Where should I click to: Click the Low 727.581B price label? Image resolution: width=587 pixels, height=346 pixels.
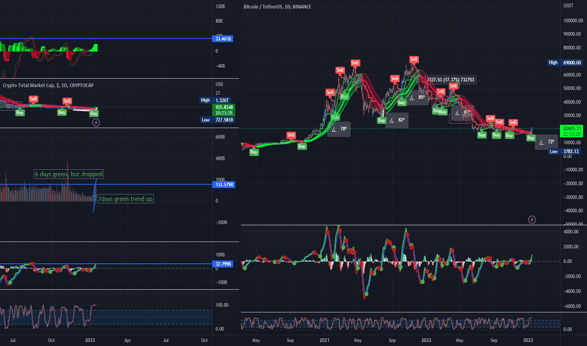(217, 120)
